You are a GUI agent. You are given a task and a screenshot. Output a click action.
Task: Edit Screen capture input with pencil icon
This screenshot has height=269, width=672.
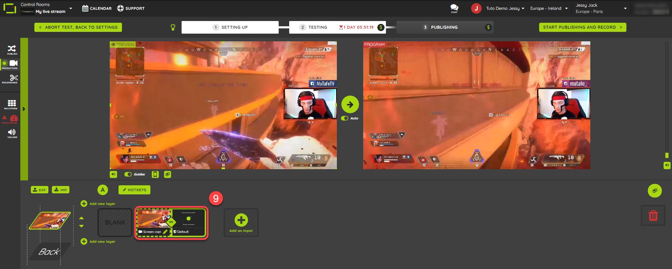165,232
